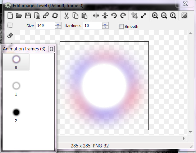This screenshot has height=153, width=196.
Task: Choose the rectangular selection tool
Action: pyautogui.click(x=10, y=25)
